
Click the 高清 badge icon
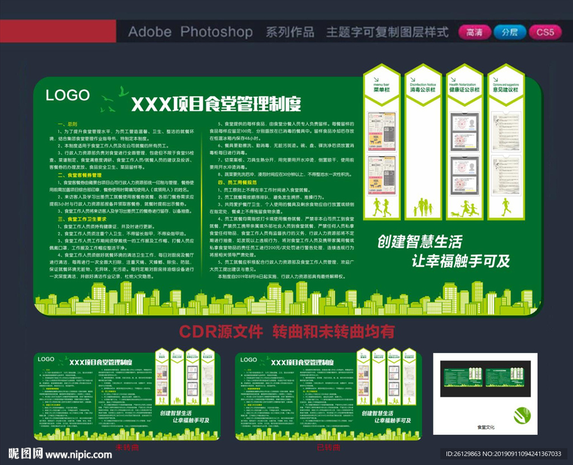point(474,32)
